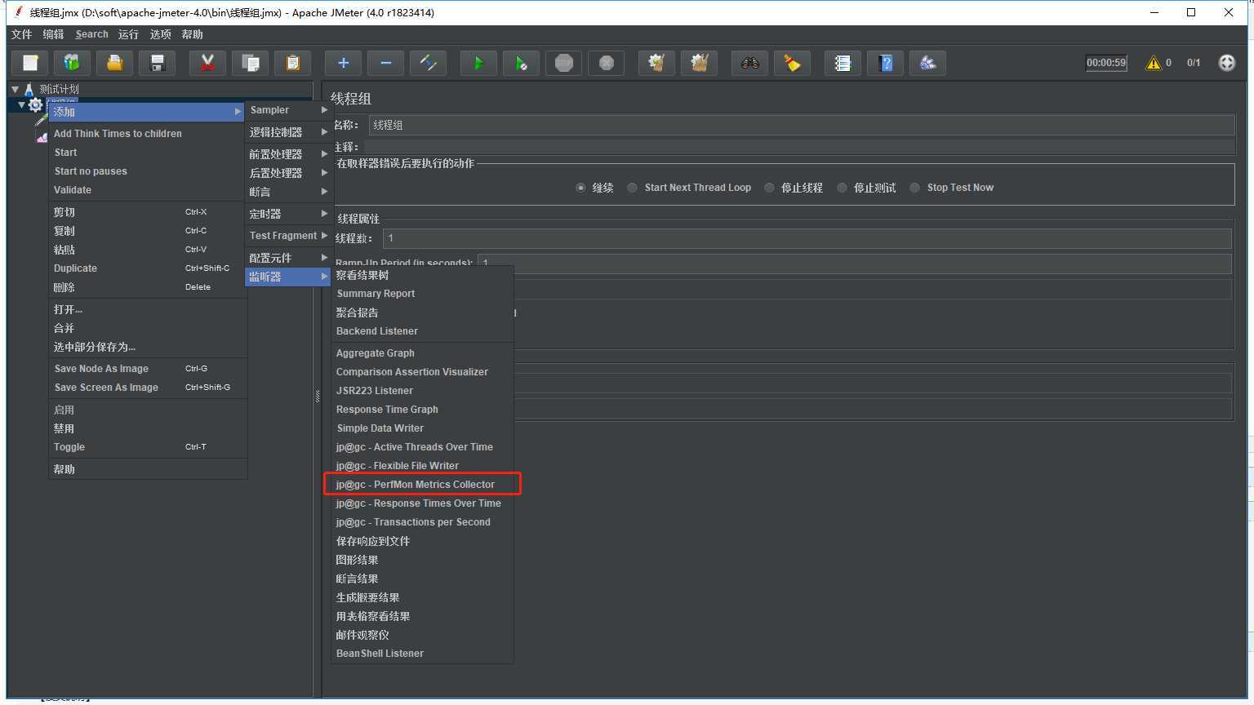Collapse all nodes with the minus toolbar icon

tap(385, 63)
